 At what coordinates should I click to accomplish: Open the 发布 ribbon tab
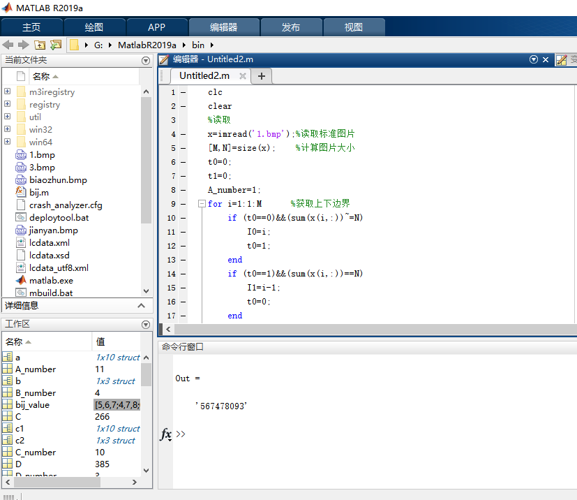point(291,27)
